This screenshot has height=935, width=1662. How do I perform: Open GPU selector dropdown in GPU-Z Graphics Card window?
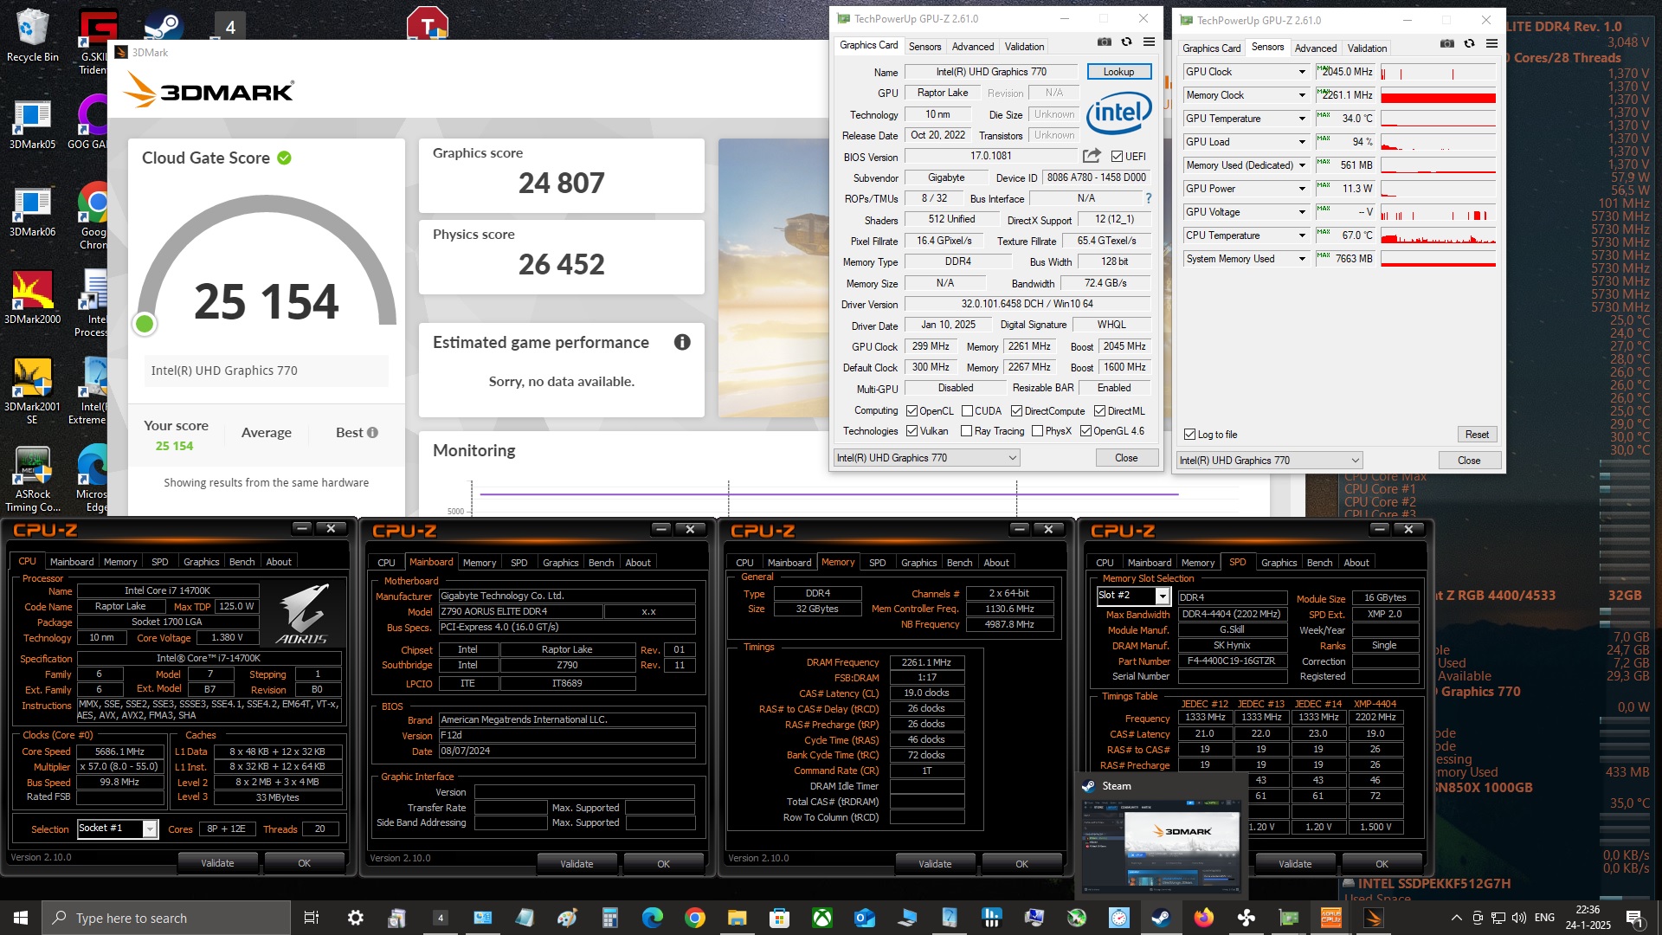pos(926,458)
